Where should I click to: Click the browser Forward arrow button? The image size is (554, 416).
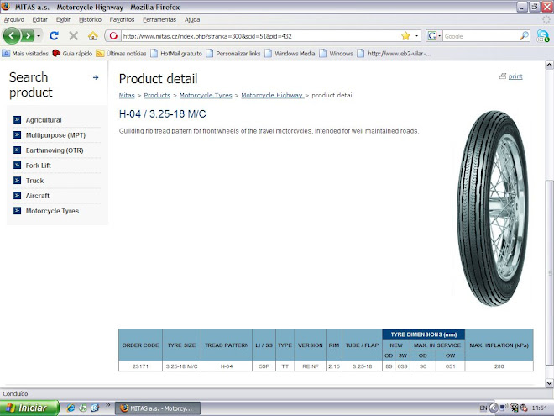28,36
